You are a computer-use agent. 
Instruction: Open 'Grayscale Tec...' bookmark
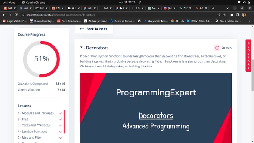[156, 21]
